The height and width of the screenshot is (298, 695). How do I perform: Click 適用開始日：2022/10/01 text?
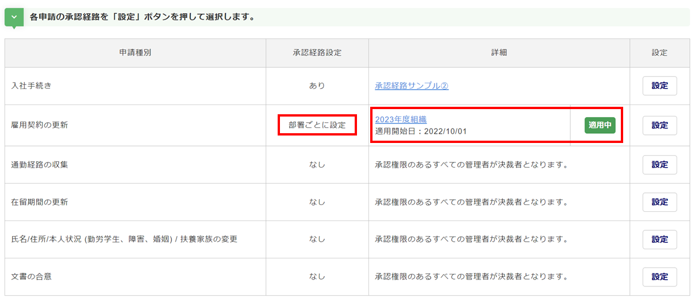click(x=421, y=131)
